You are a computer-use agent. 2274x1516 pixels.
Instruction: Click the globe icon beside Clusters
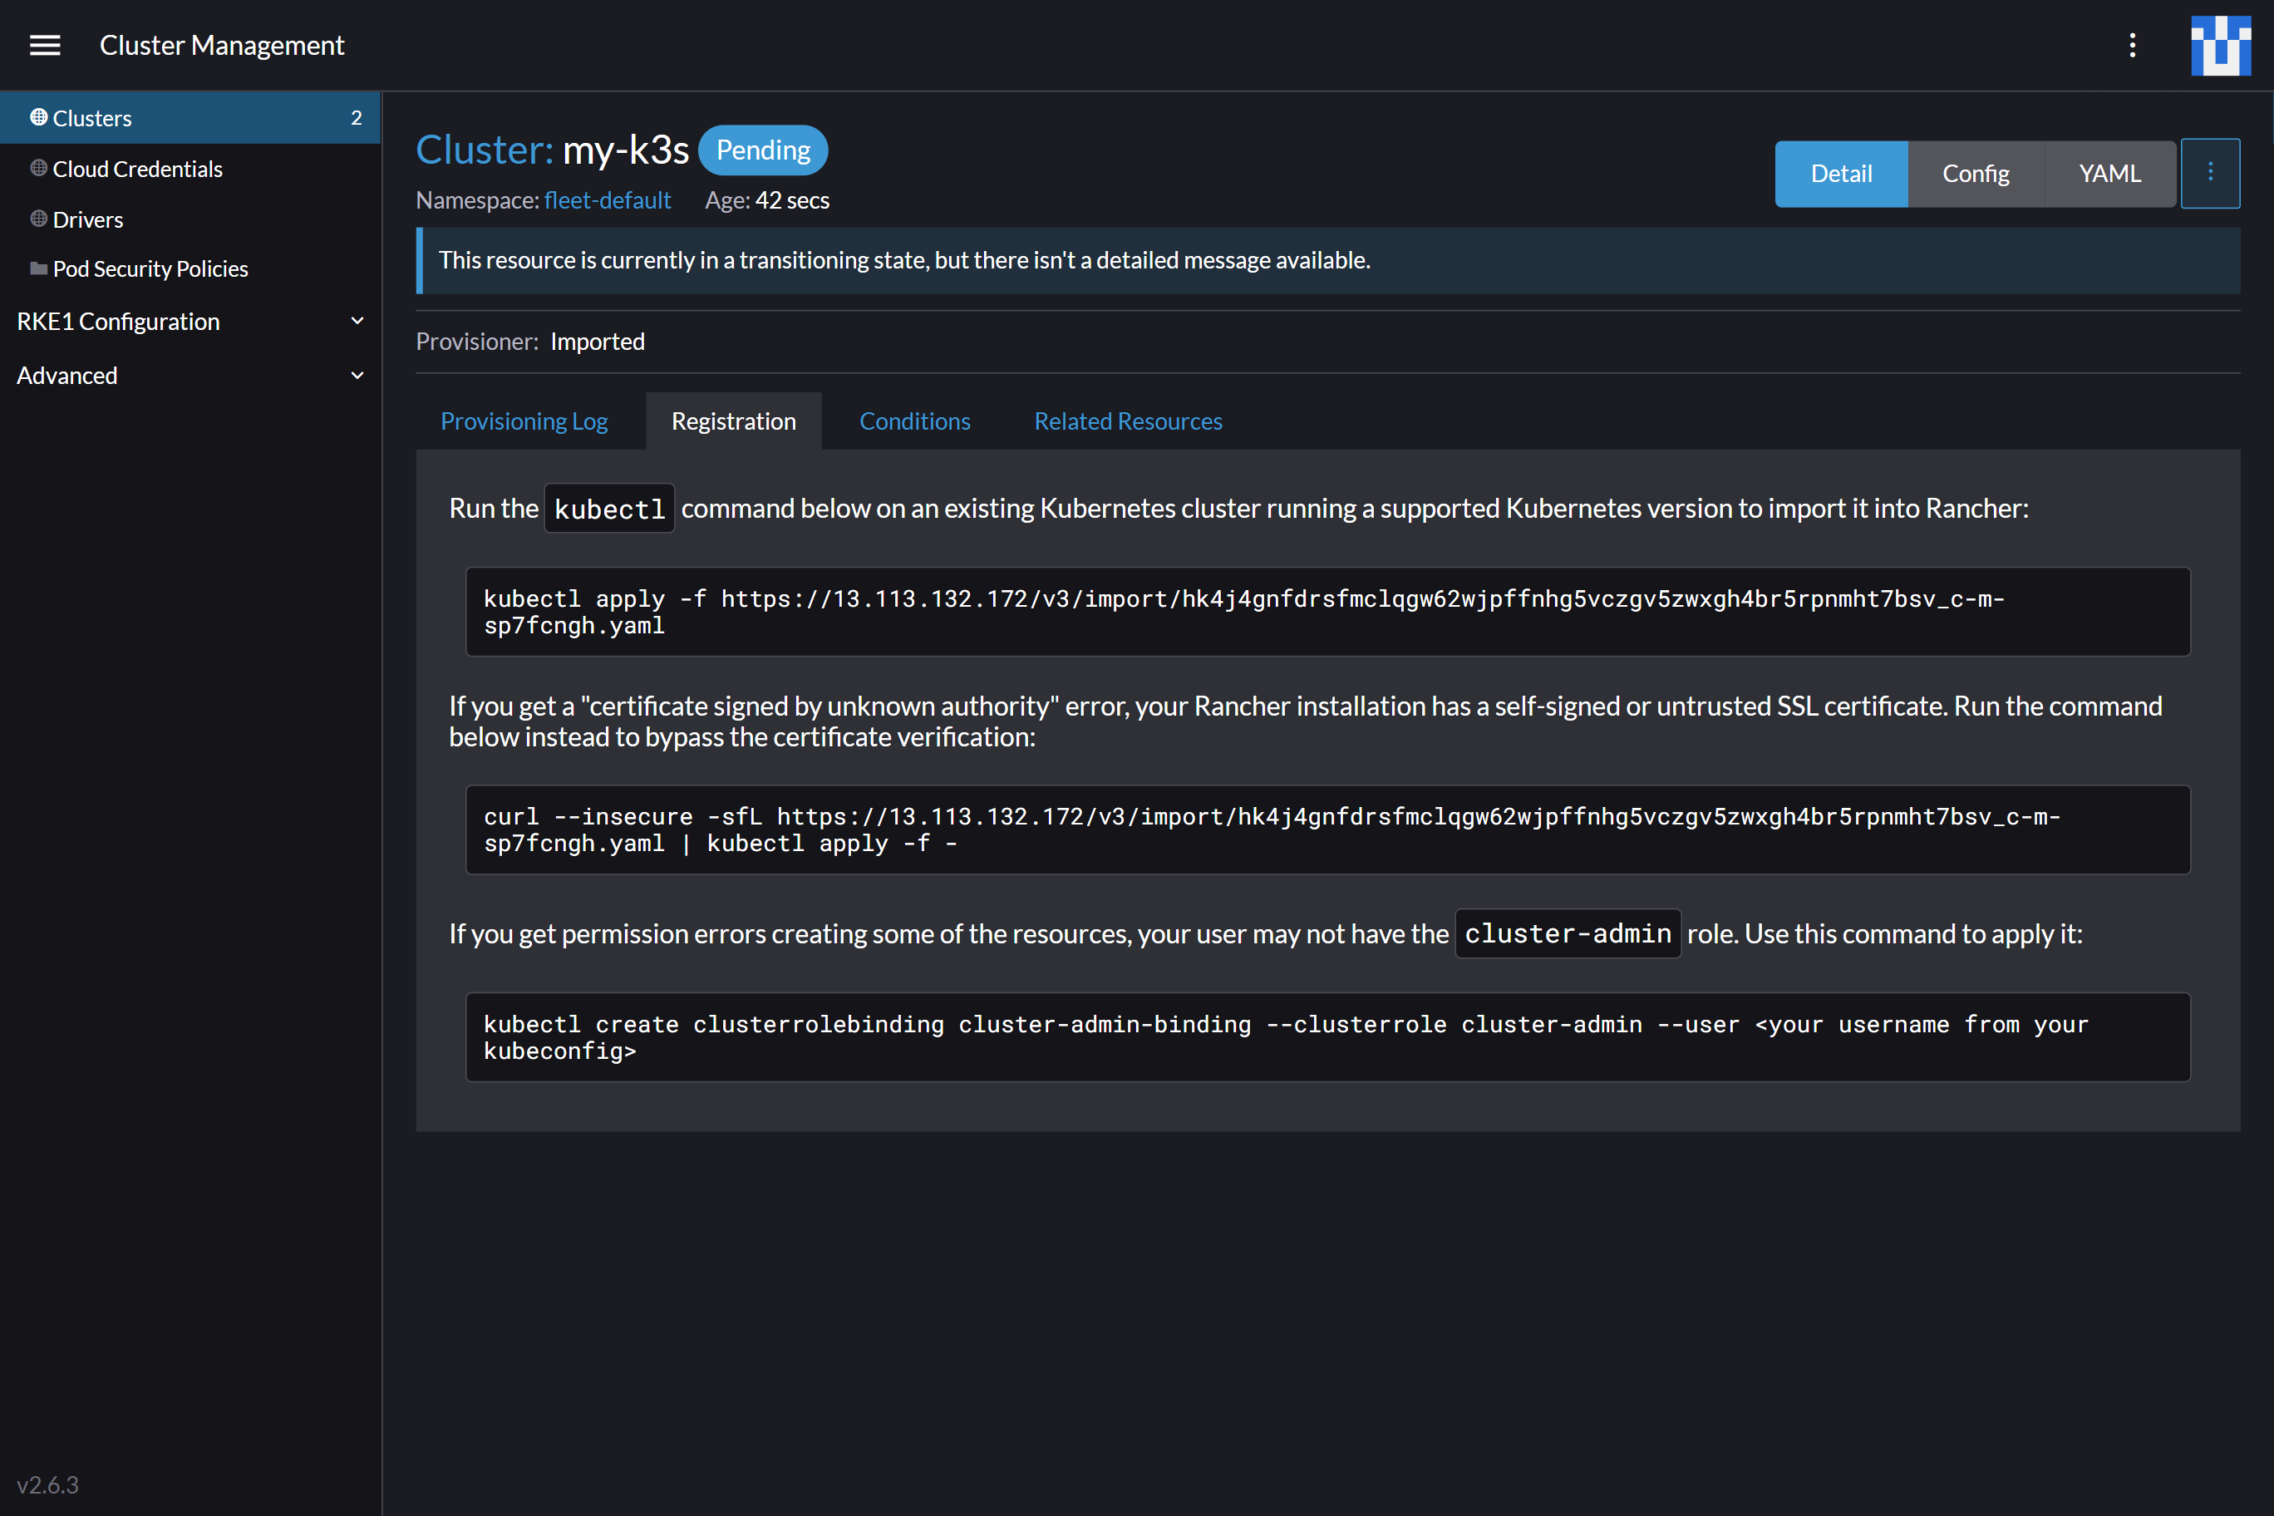[39, 116]
